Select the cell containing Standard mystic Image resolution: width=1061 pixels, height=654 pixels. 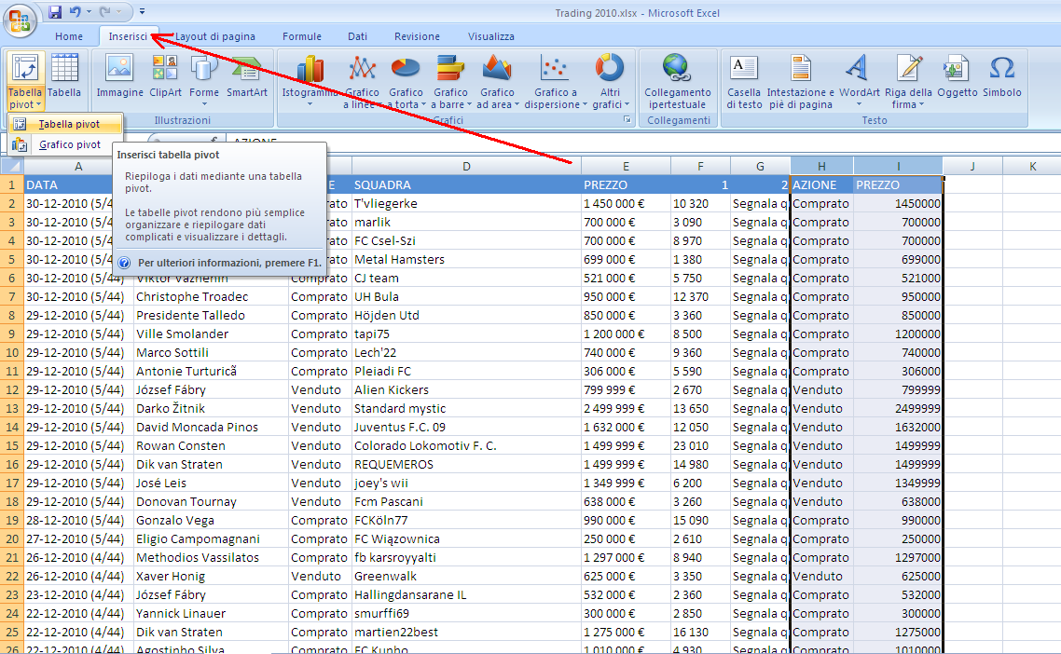pos(466,408)
